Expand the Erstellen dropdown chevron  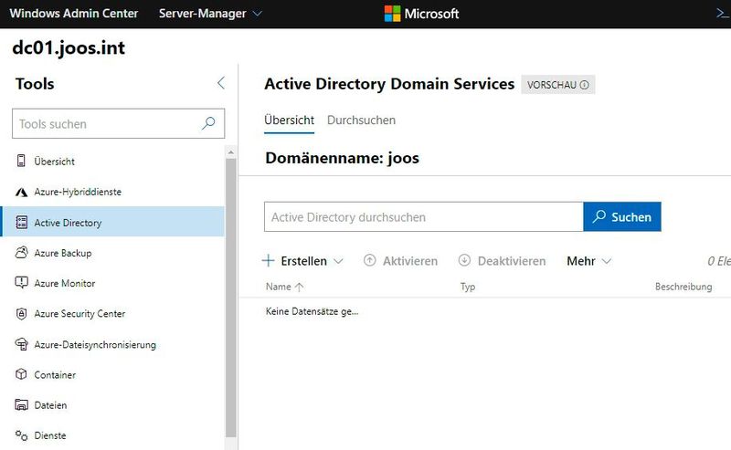click(338, 261)
